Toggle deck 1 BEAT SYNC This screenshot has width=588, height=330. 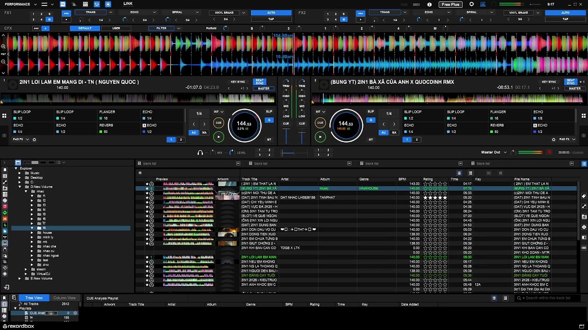click(260, 82)
